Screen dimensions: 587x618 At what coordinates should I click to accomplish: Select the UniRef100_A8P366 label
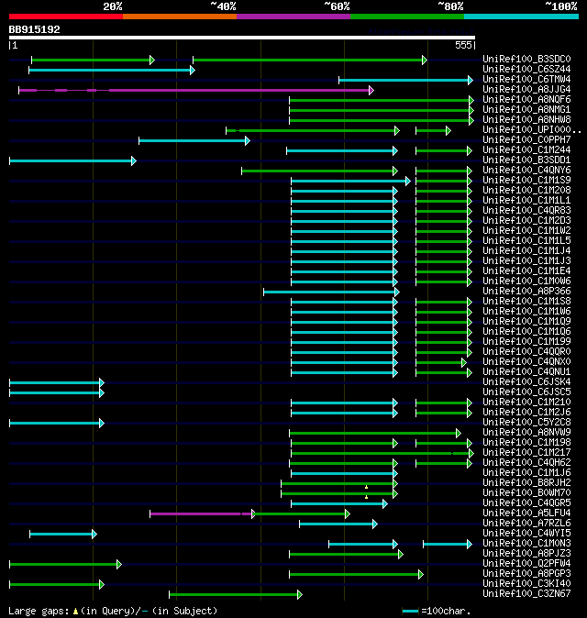coord(526,292)
